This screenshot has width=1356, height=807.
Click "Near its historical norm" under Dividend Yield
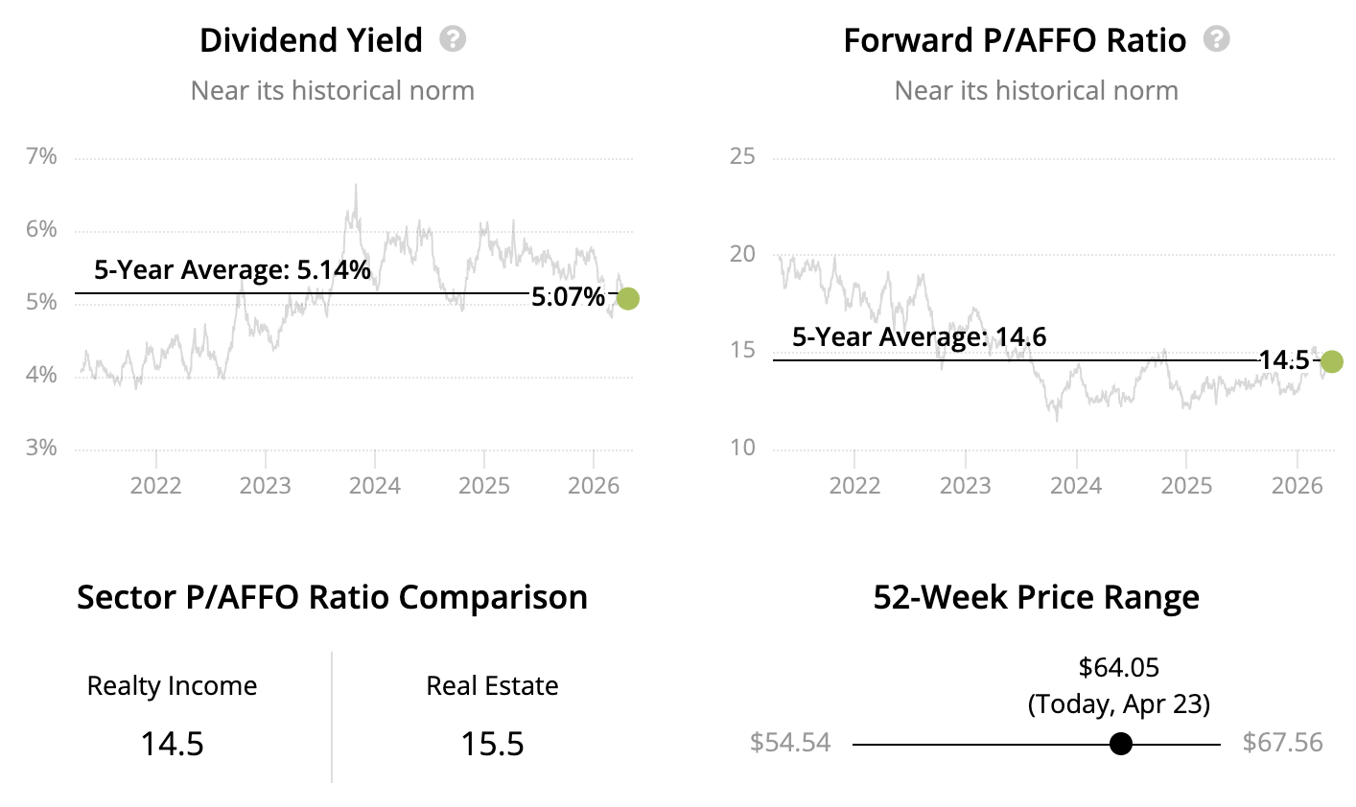[x=332, y=91]
